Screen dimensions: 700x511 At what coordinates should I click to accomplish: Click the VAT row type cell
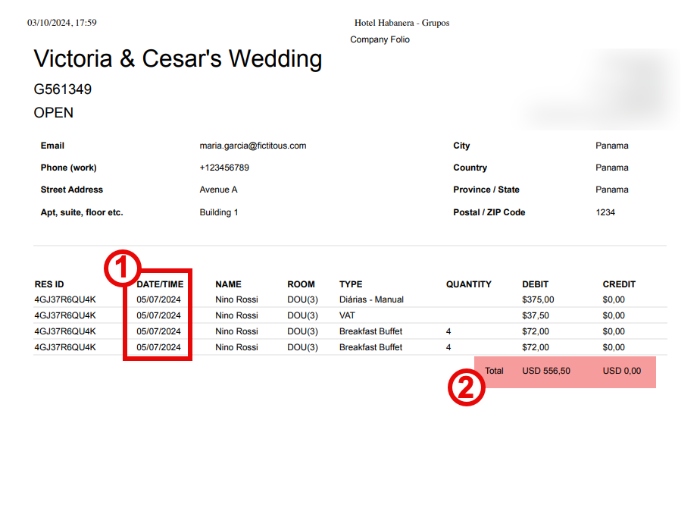coord(347,315)
